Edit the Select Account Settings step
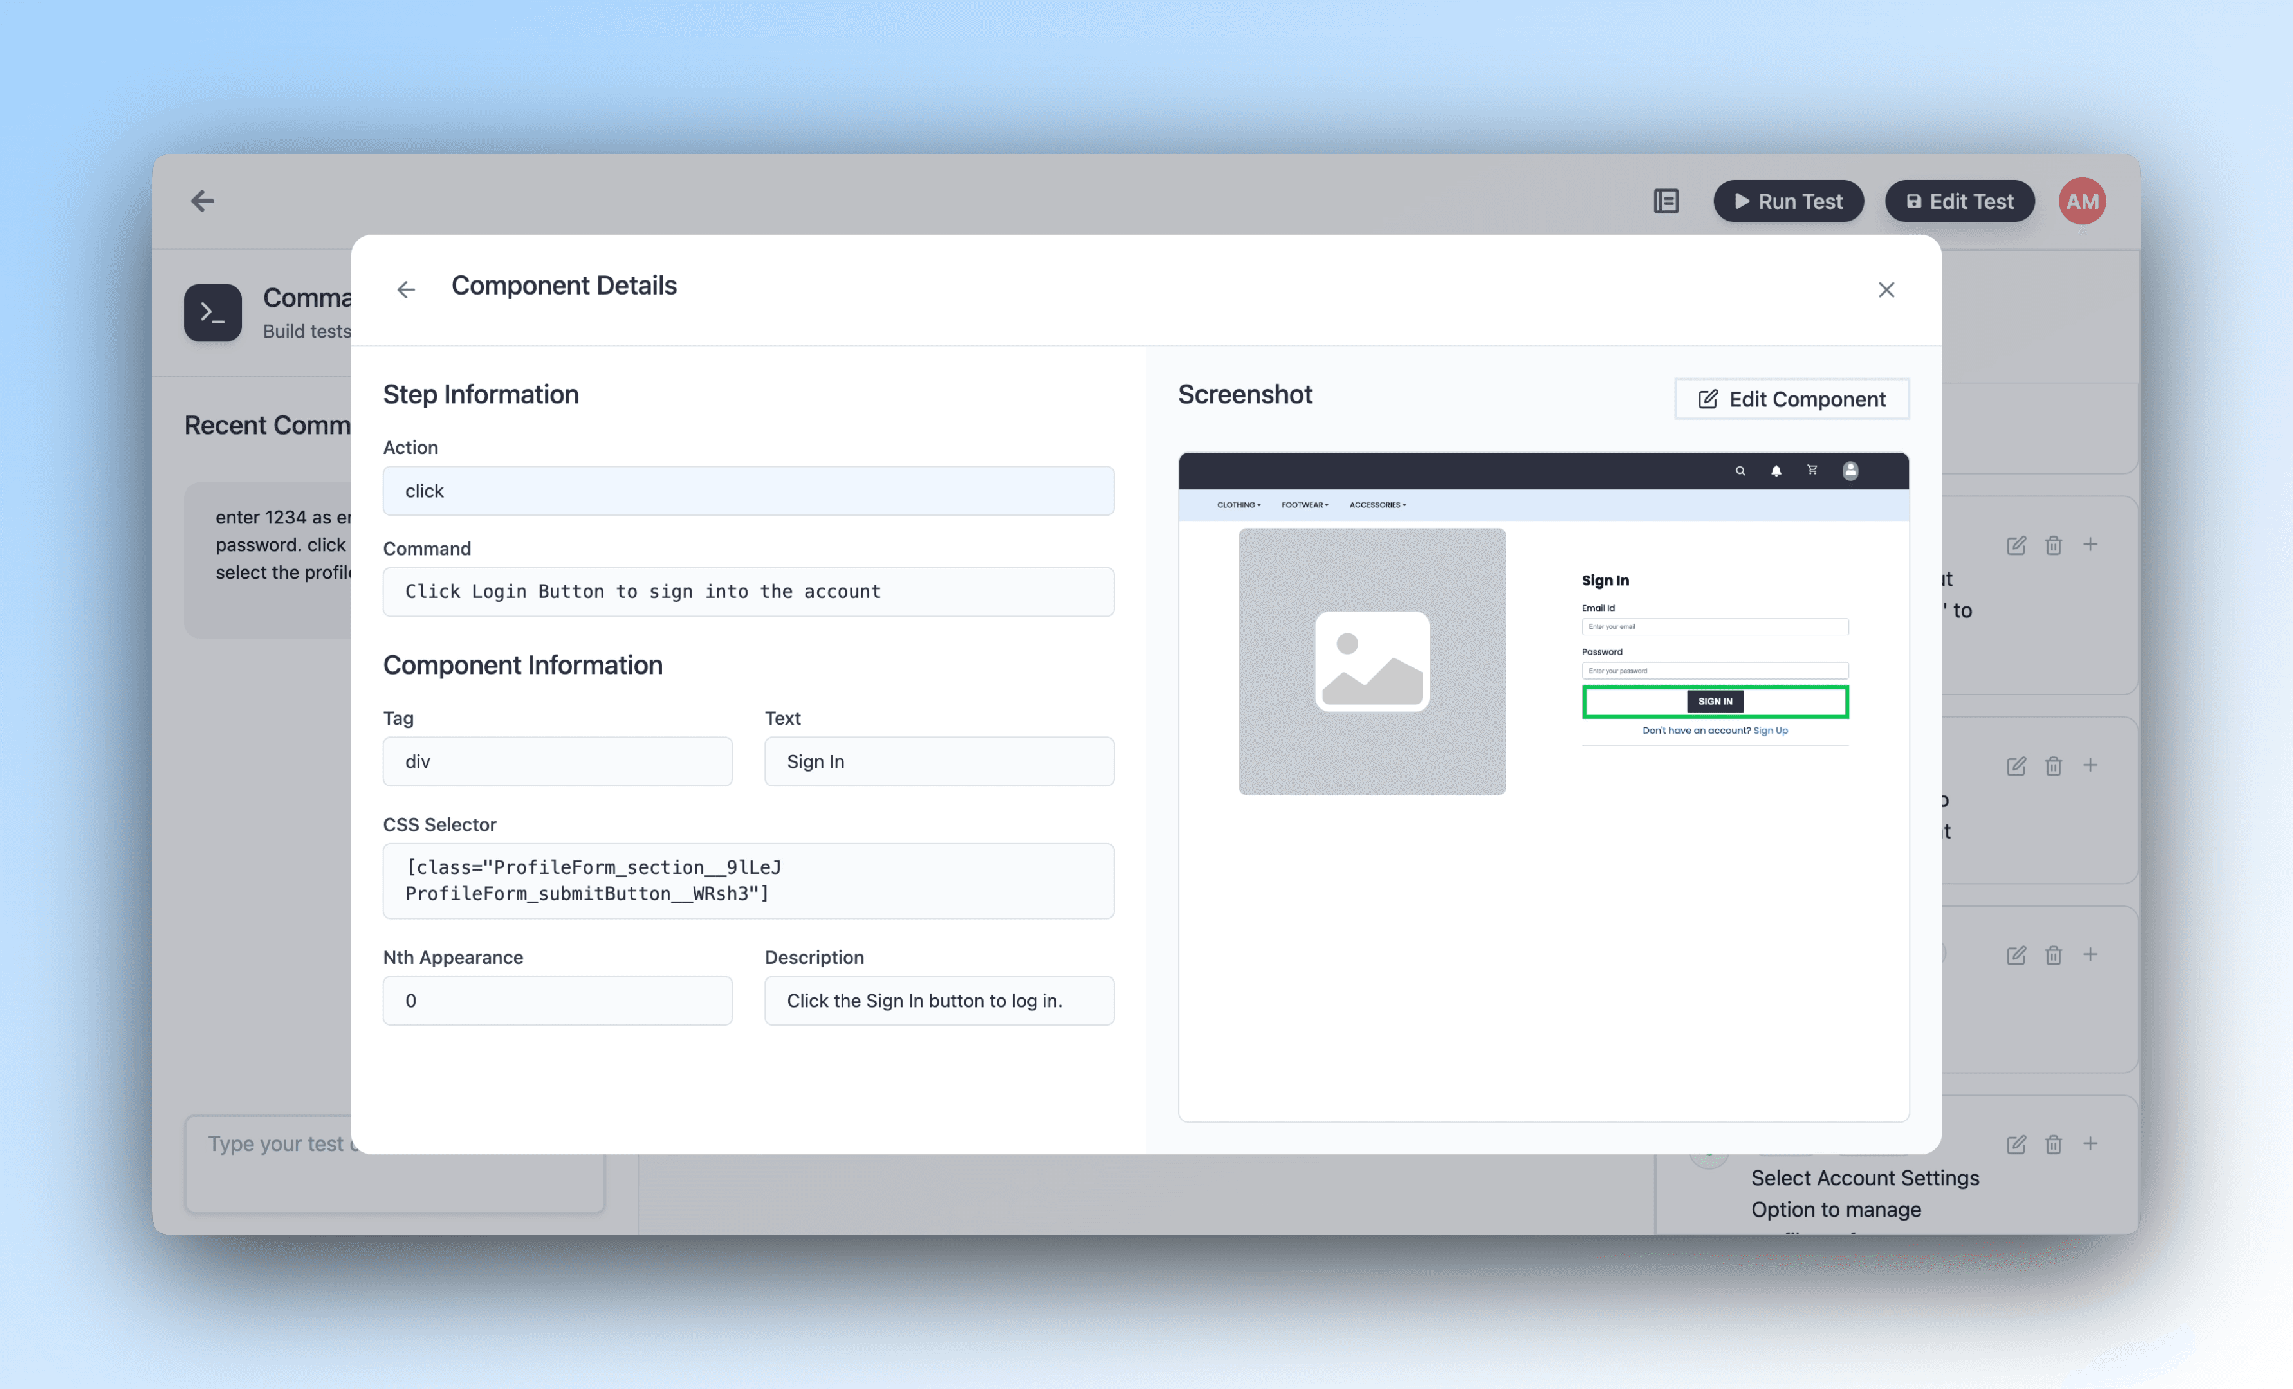2293x1389 pixels. coord(2016,1145)
